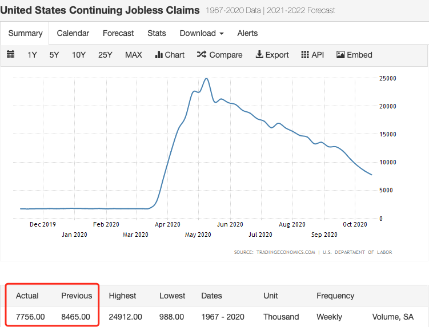Select the 5Y time range

pos(54,55)
